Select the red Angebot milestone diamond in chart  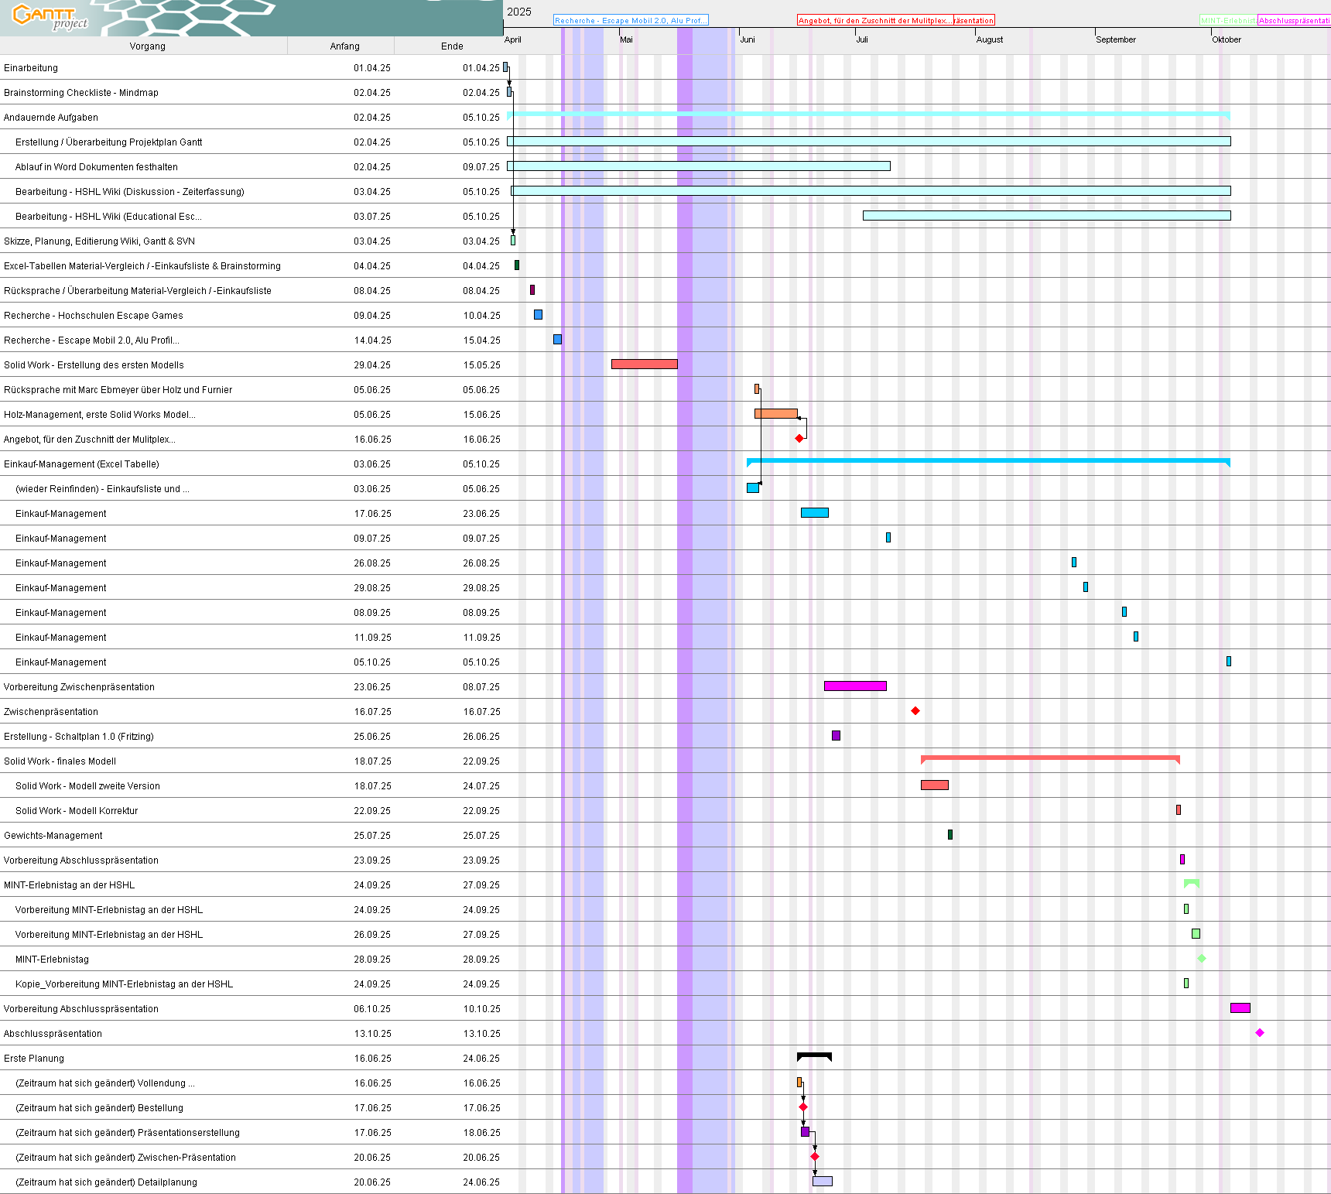(799, 439)
